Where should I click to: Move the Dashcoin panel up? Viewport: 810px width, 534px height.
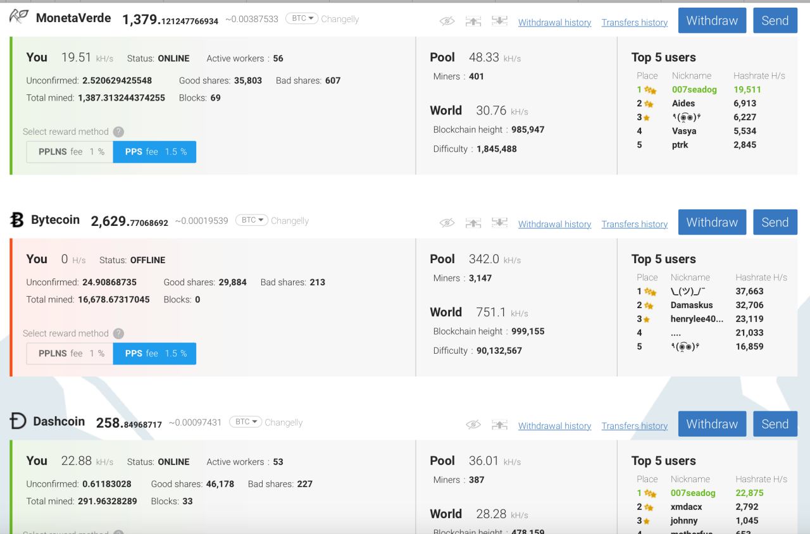pos(500,425)
